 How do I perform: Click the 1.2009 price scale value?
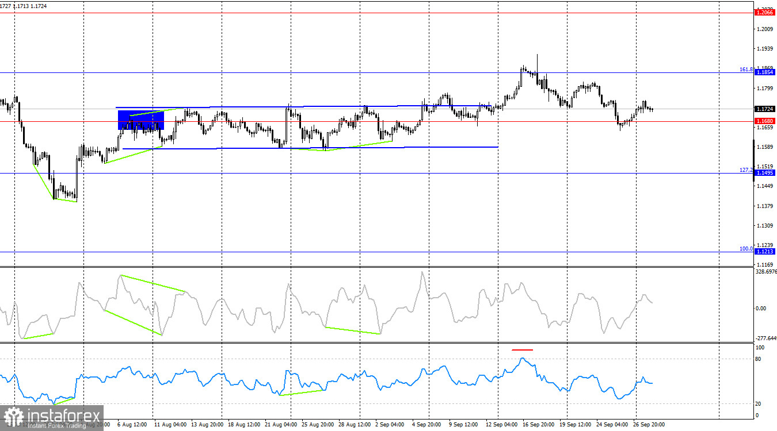tap(765, 29)
